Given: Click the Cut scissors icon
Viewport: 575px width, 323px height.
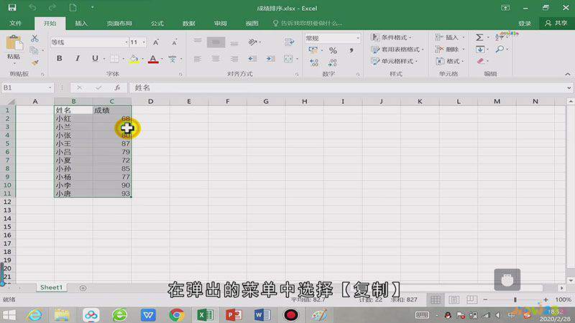Looking at the screenshot, I should [x=34, y=38].
